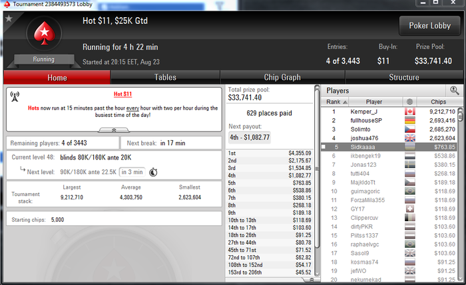Open the player search magnifier icon
466x285 pixels.
click(x=455, y=90)
